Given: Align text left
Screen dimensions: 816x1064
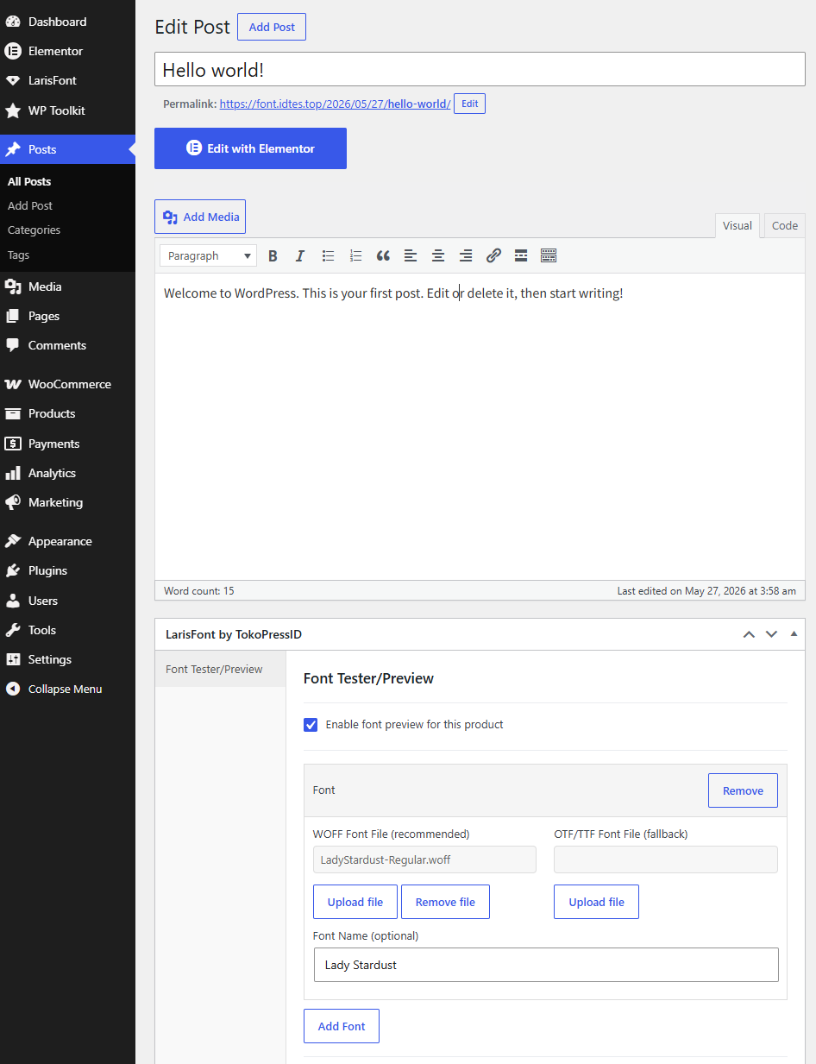Looking at the screenshot, I should pyautogui.click(x=411, y=255).
